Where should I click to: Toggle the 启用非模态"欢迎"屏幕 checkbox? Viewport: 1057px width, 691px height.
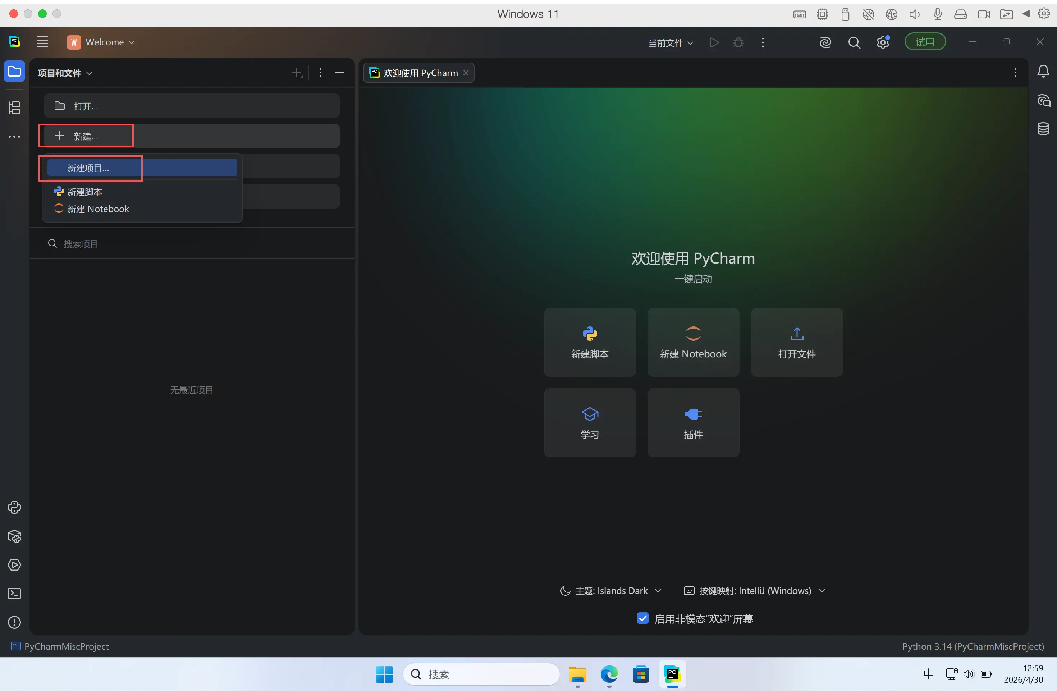642,618
